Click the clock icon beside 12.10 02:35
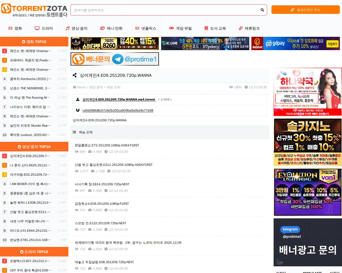The image size is (342, 273). pyautogui.click(x=246, y=87)
